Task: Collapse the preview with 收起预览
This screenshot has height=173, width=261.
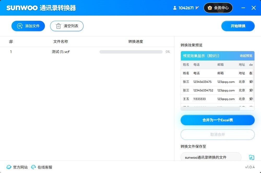Action: click(246, 56)
